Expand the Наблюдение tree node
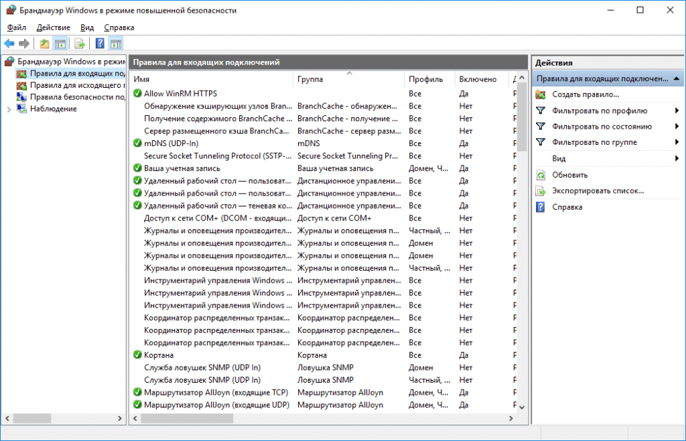 point(9,109)
